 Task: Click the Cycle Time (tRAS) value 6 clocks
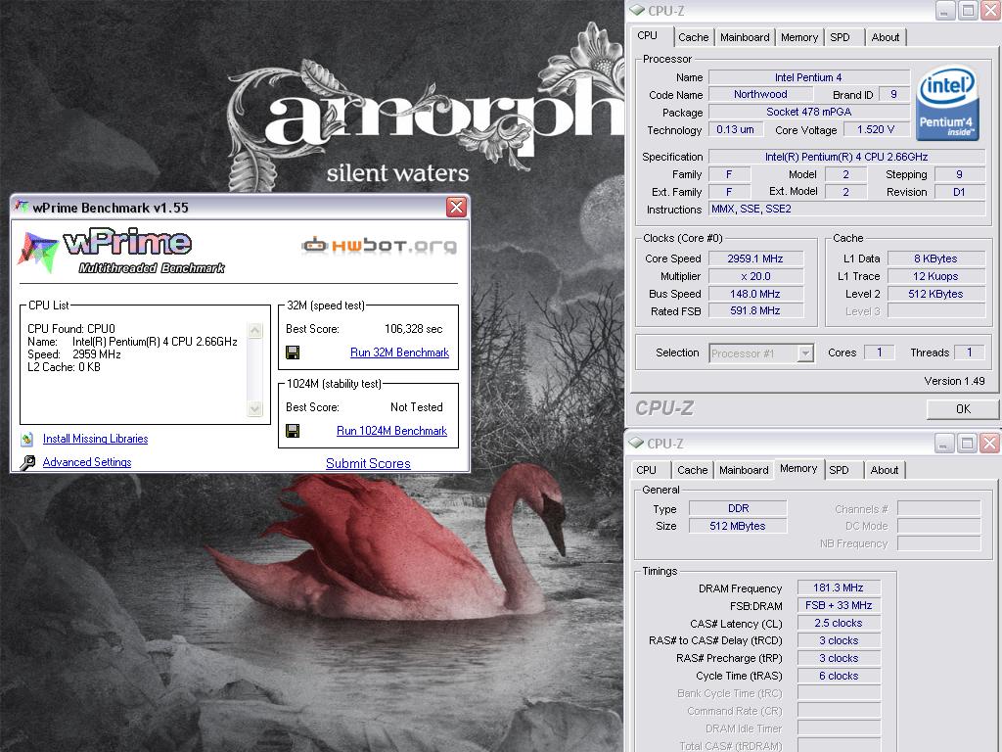[x=839, y=676]
